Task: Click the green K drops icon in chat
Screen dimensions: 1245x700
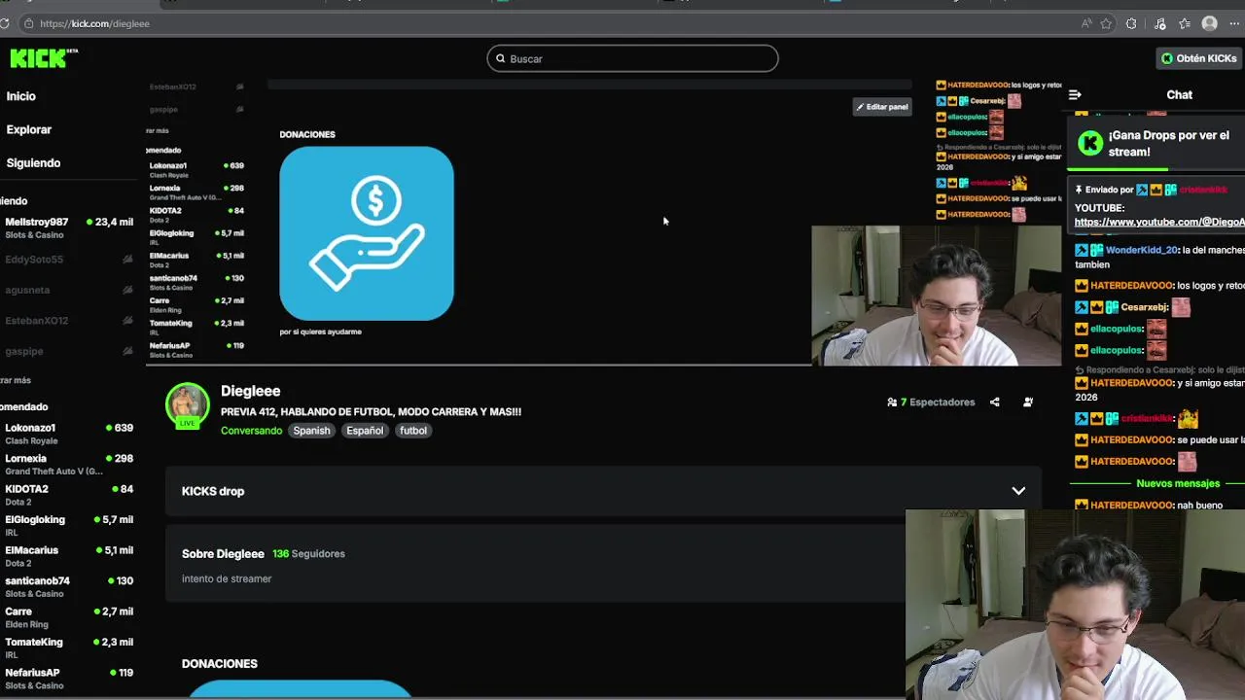Action: click(x=1090, y=144)
